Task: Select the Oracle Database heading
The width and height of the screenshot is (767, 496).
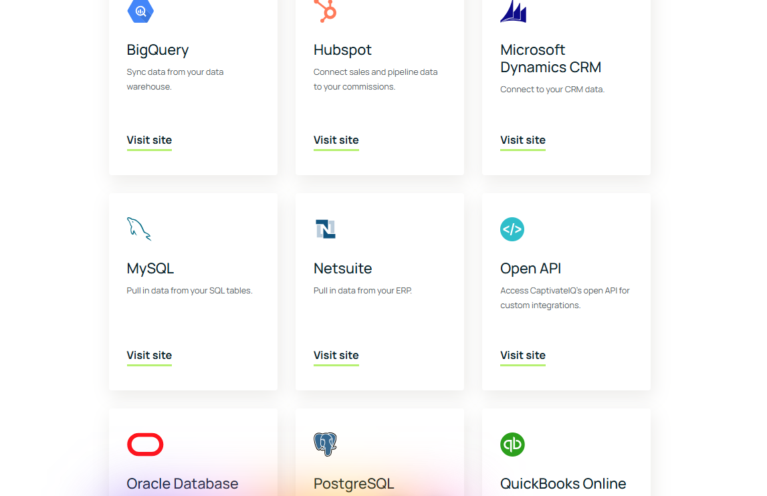Action: pyautogui.click(x=183, y=484)
